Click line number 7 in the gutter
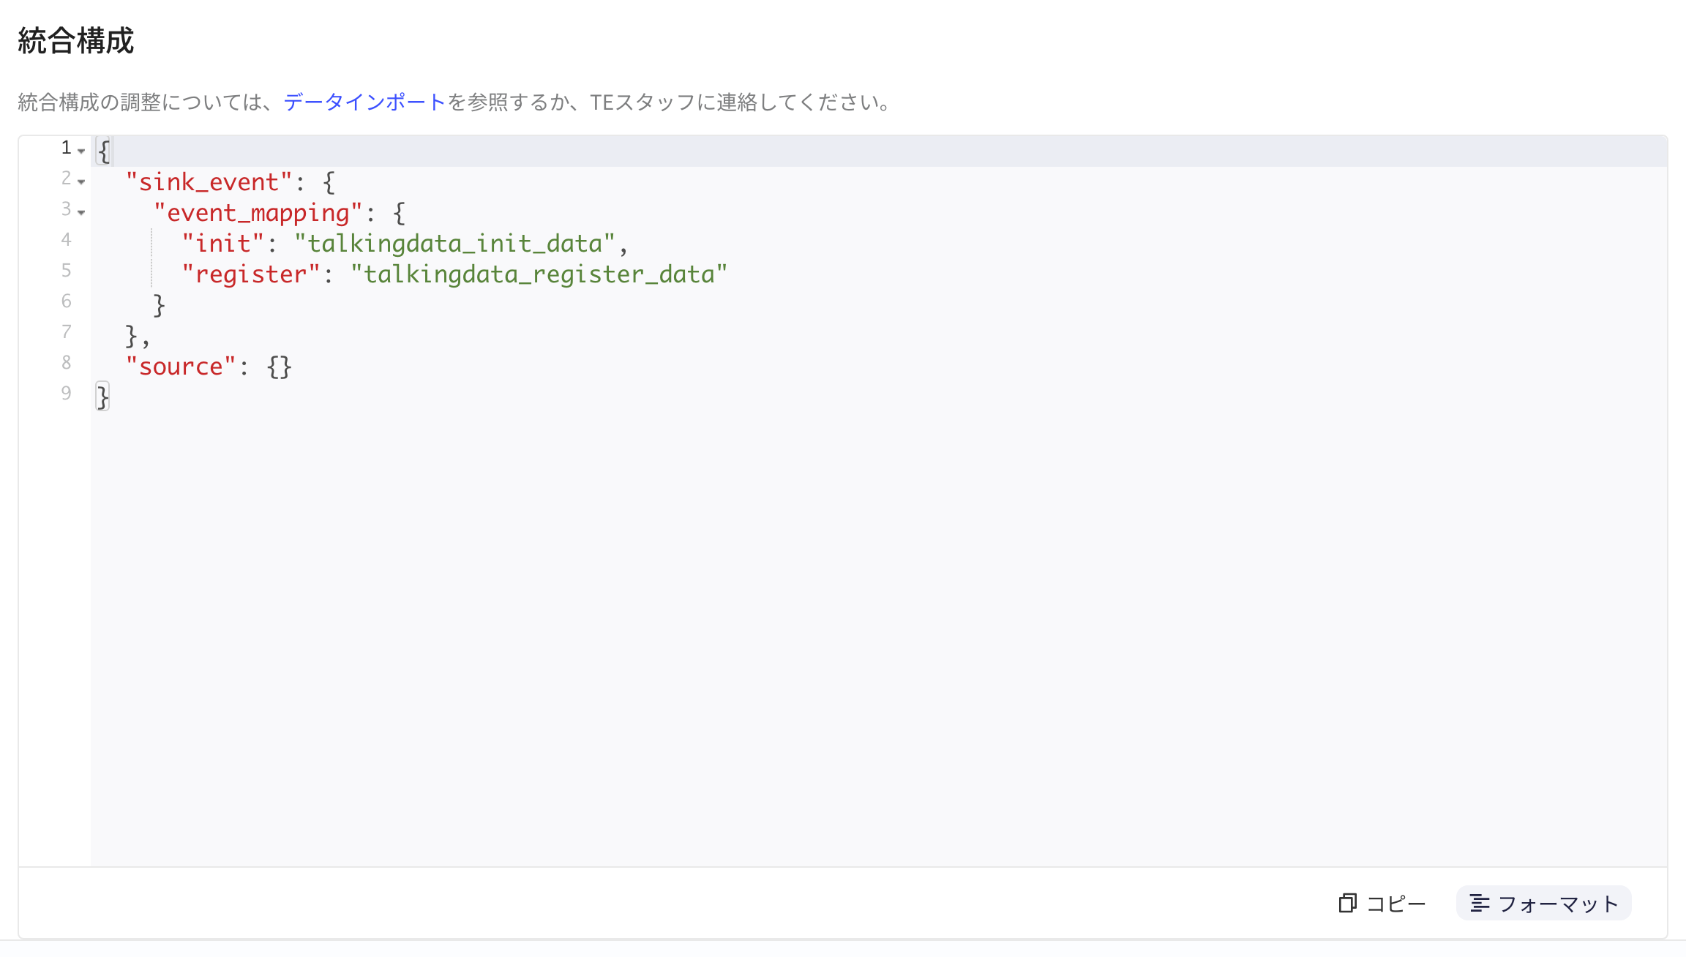 67,332
